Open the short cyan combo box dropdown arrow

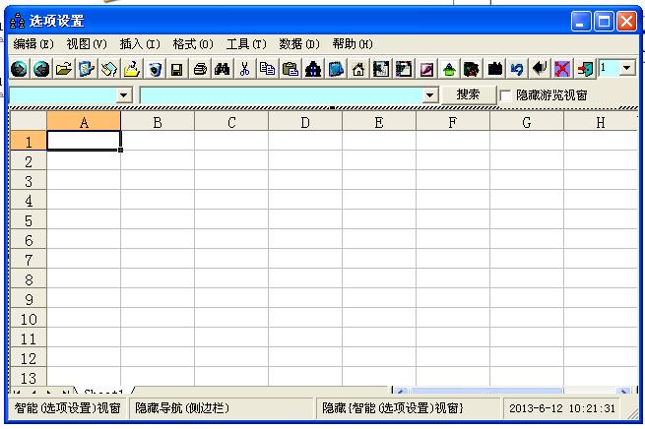123,95
